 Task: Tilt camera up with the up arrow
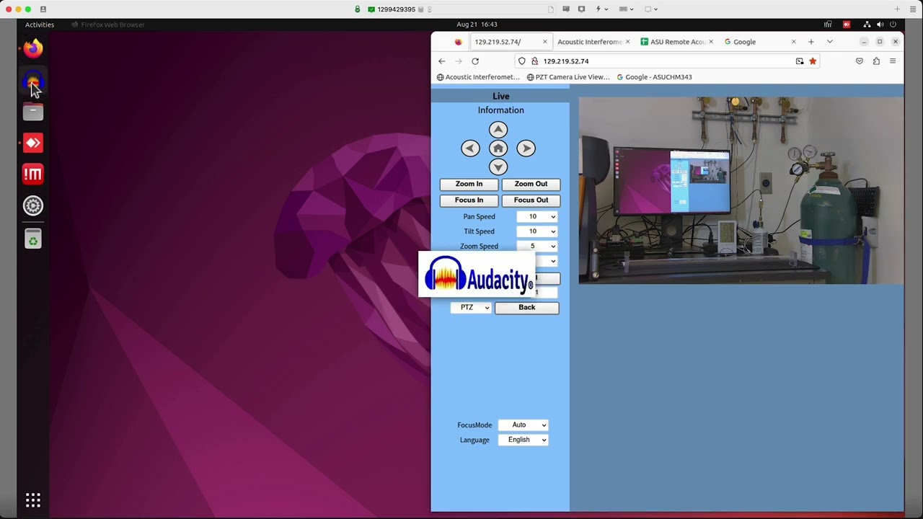pyautogui.click(x=498, y=130)
